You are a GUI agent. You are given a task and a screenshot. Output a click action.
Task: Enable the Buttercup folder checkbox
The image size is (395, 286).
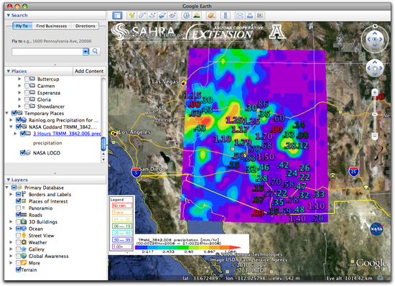click(x=27, y=79)
